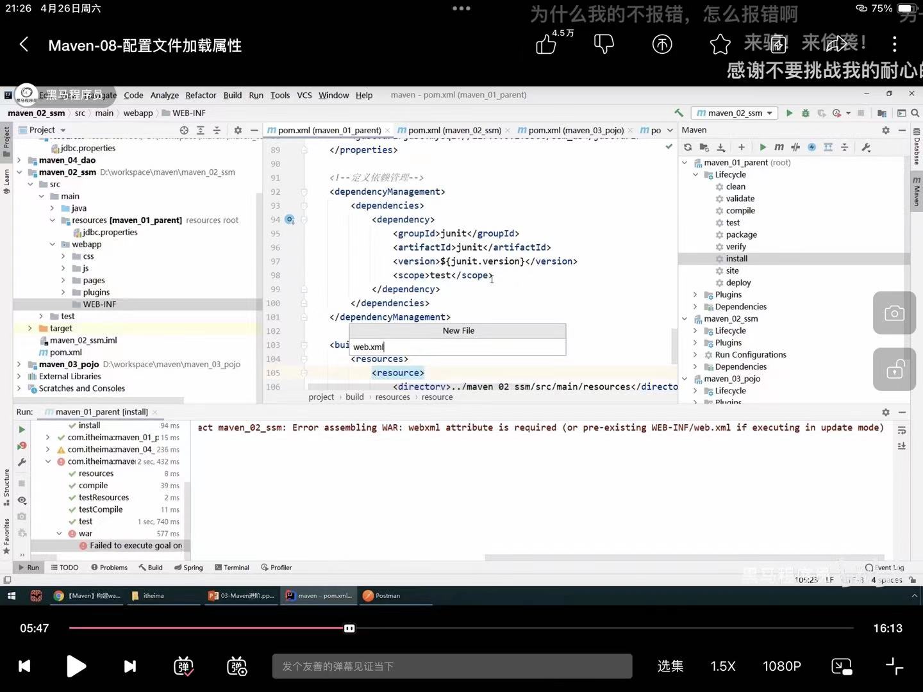
Task: Open the VCS menu
Action: (x=304, y=95)
